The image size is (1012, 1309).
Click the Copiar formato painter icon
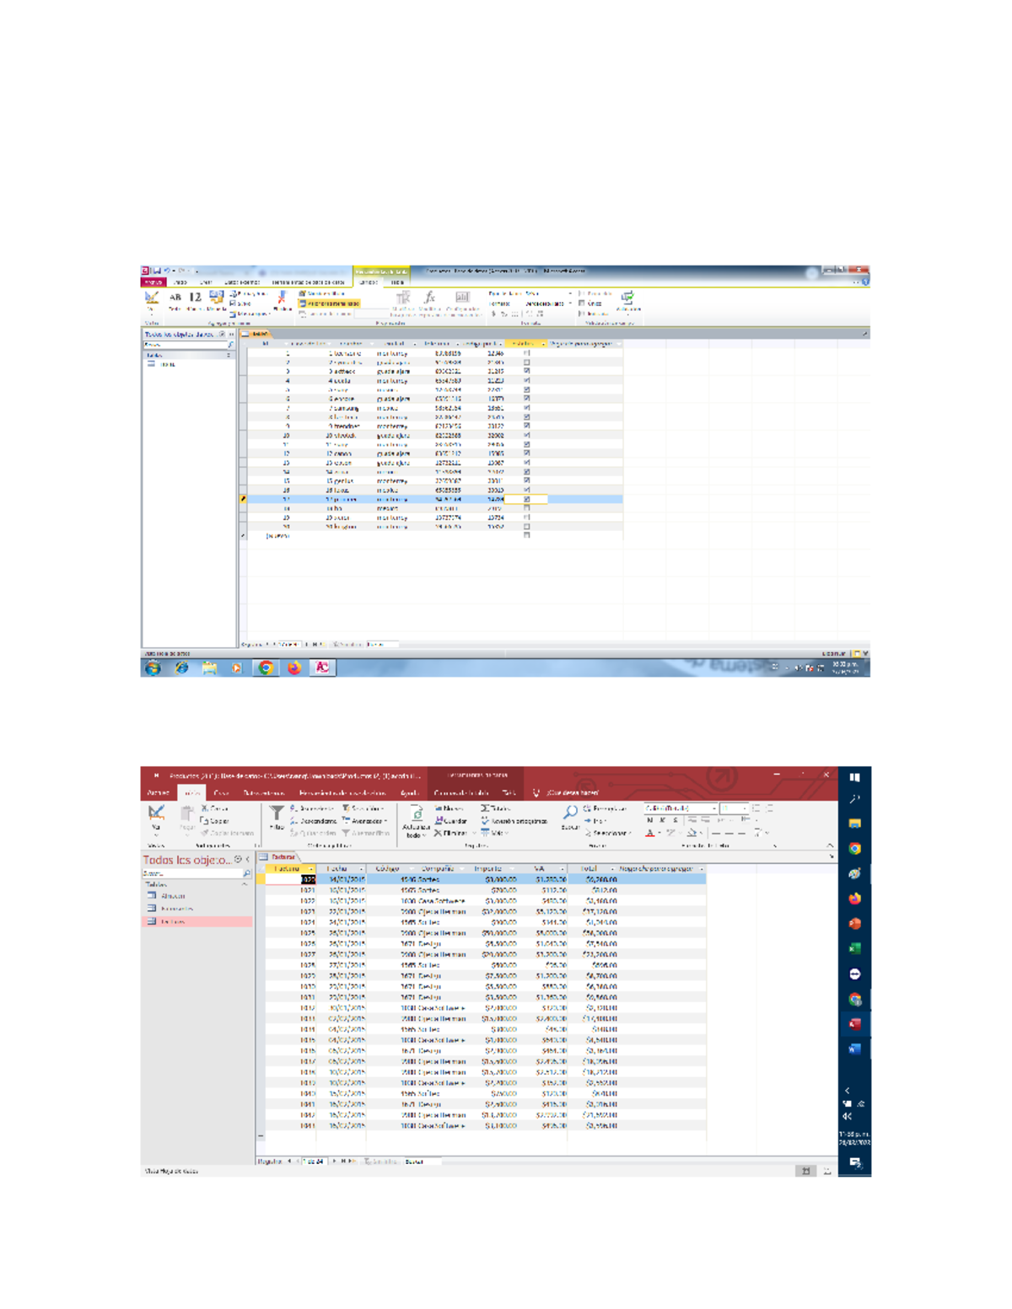pos(206,832)
